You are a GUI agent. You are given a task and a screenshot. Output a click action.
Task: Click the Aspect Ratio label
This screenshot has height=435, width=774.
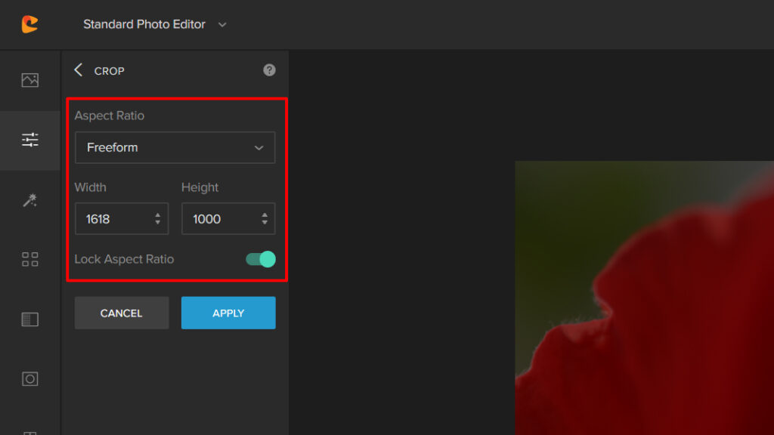click(x=109, y=116)
